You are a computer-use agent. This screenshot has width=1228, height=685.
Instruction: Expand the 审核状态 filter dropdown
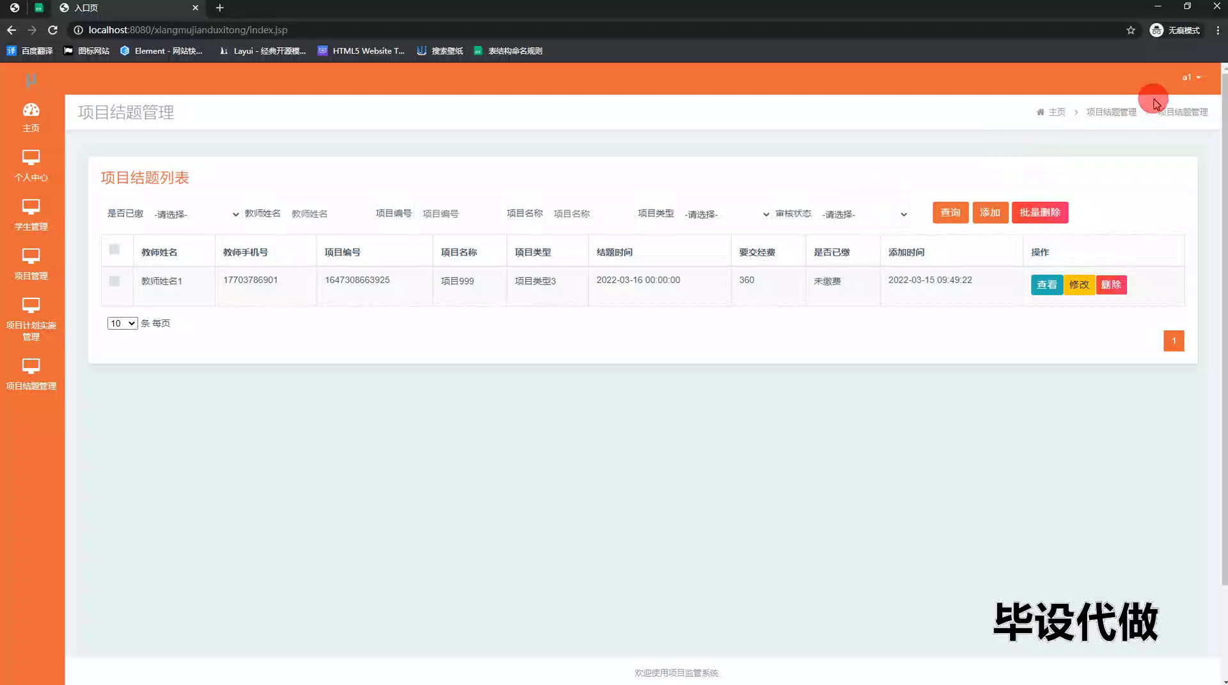[864, 214]
